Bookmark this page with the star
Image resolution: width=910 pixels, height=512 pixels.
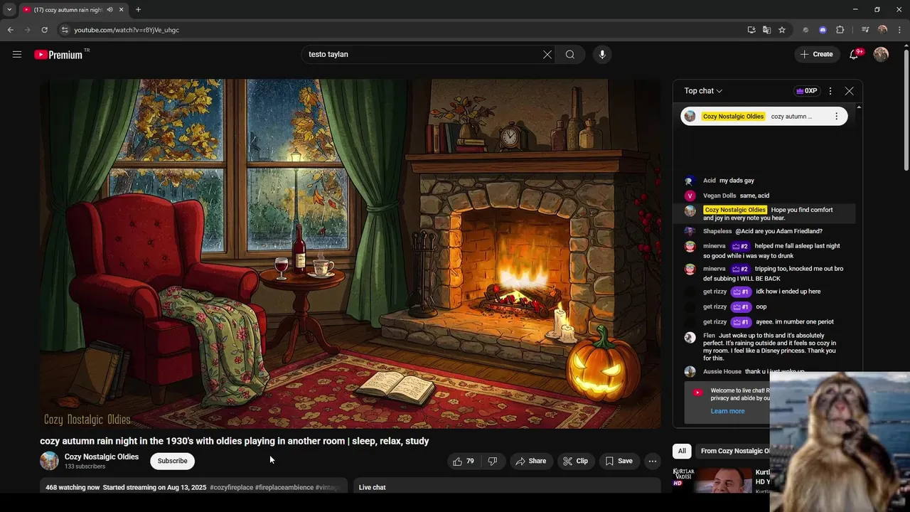[x=782, y=30]
